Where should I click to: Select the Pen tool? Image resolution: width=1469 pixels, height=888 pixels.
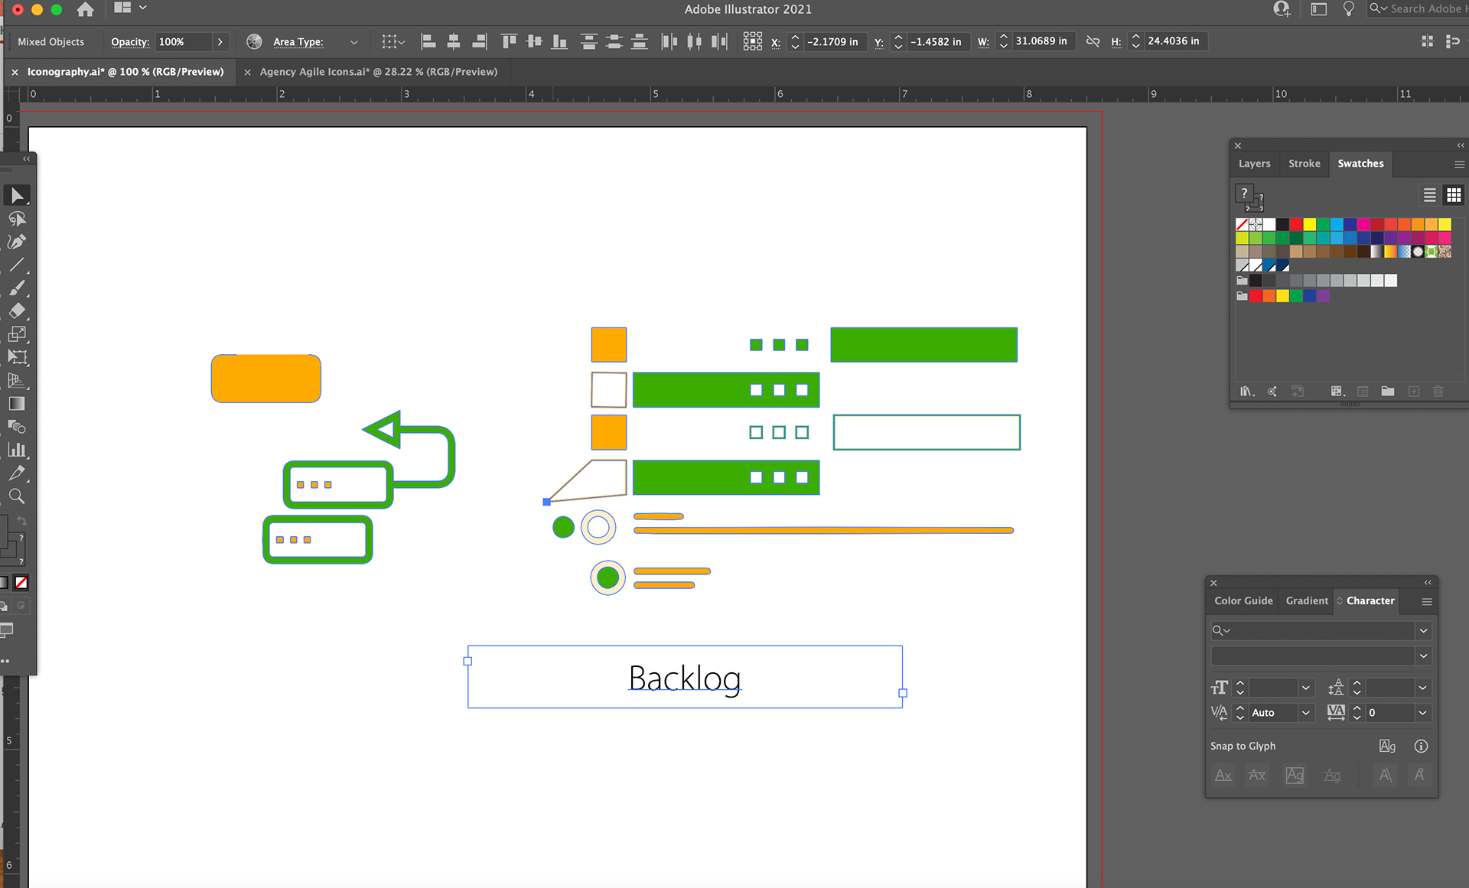[17, 242]
